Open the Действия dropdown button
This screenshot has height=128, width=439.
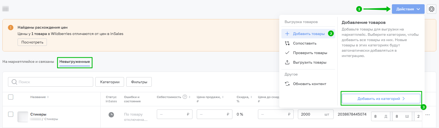408,9
